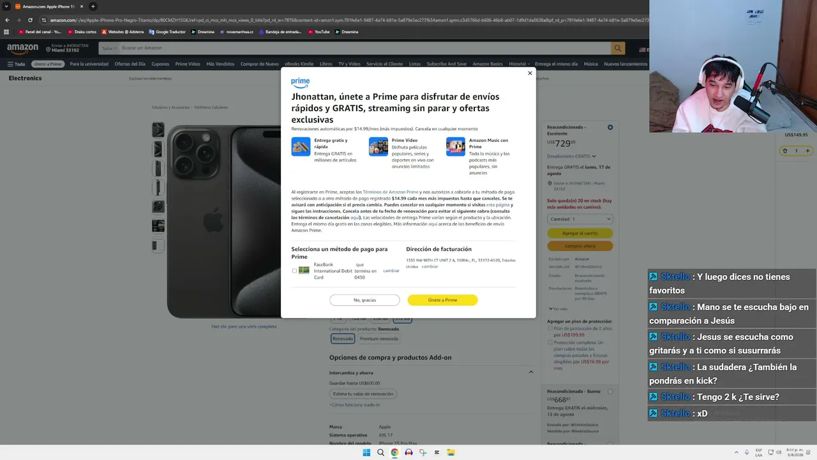This screenshot has height=460, width=817.
Task: Open Windows taskbar search
Action: [380, 452]
